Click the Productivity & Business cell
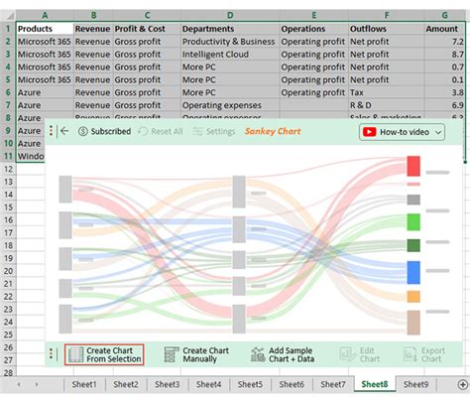The height and width of the screenshot is (403, 470). [230, 42]
